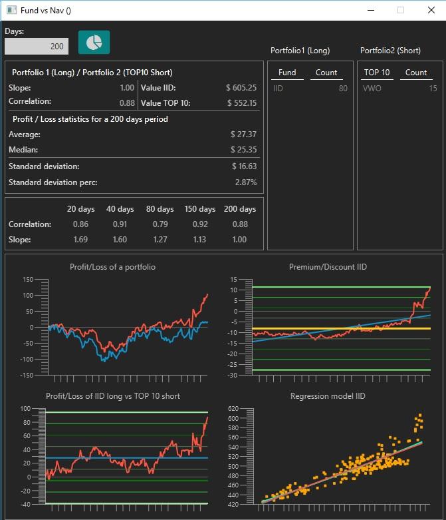This screenshot has width=446, height=520.
Task: Click the TOP 10 column header
Action: (x=377, y=73)
